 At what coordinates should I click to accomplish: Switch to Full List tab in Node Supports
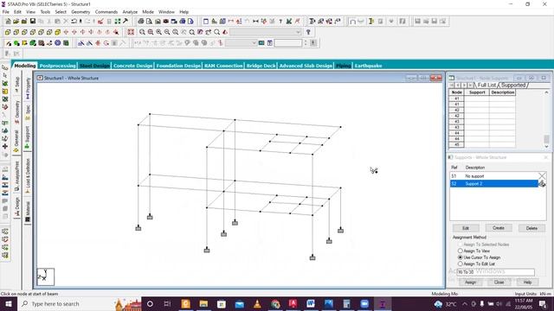point(486,85)
